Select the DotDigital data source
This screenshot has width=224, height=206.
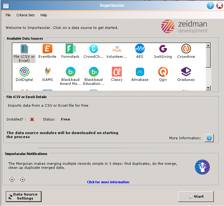coord(24,74)
